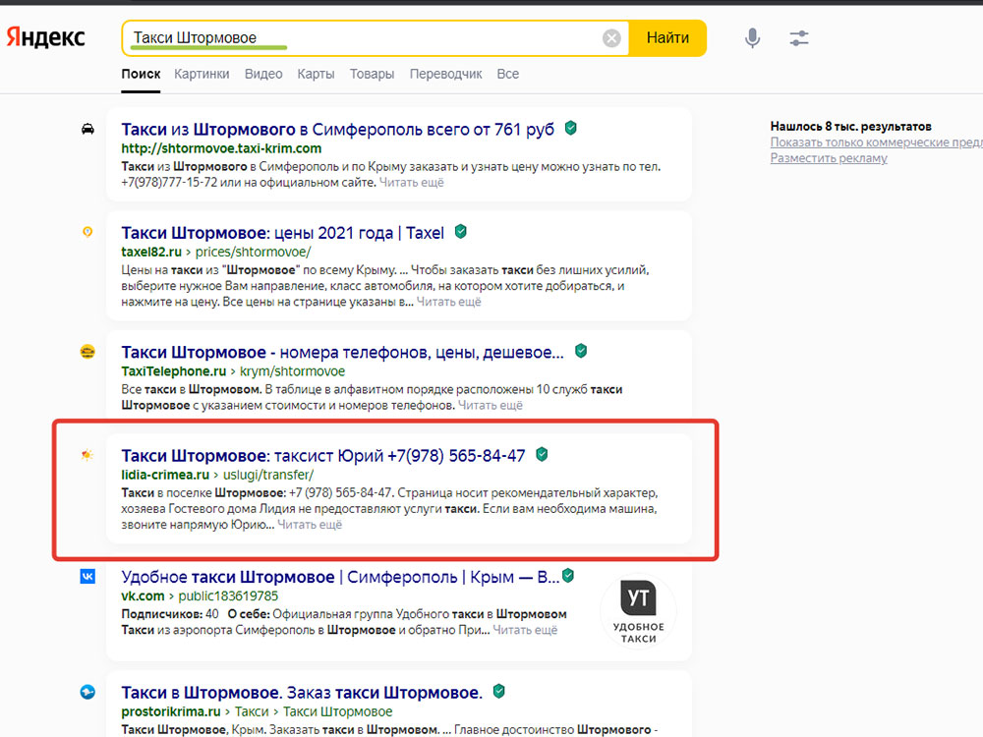Select the Поиск tab
Image resolution: width=983 pixels, height=737 pixels.
click(x=141, y=74)
